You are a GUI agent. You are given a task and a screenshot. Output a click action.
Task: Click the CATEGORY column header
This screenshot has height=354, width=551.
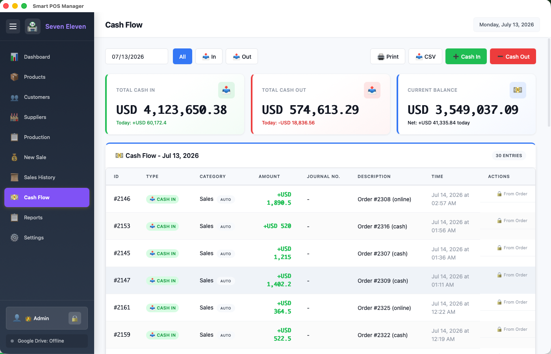213,176
